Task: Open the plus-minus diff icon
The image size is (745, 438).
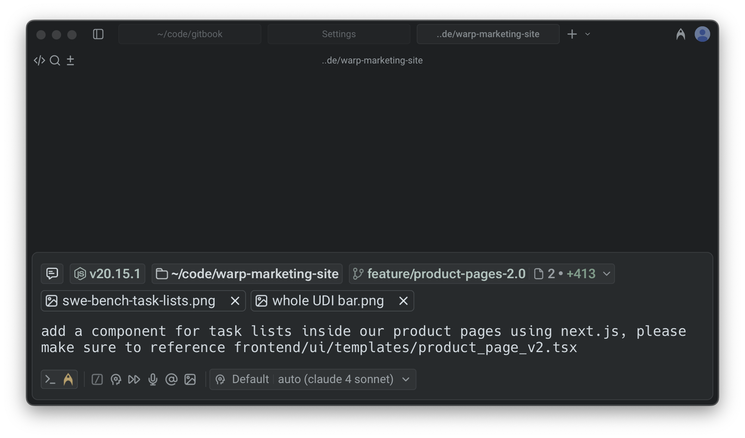Action: 70,60
